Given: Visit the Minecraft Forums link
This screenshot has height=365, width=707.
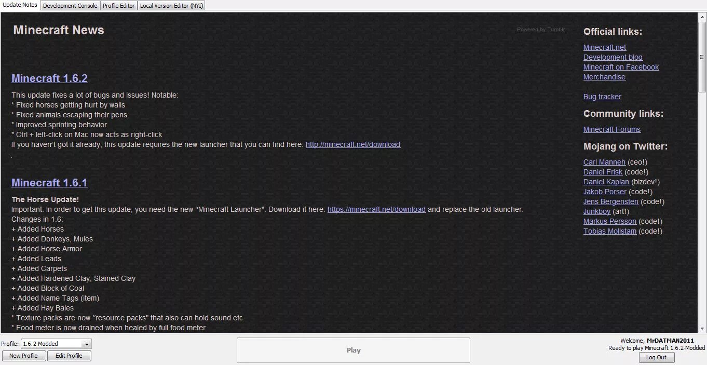Looking at the screenshot, I should (612, 129).
